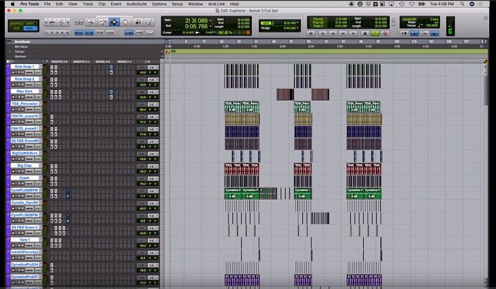
Task: Toggle Grid edit mode
Action: click(x=29, y=28)
